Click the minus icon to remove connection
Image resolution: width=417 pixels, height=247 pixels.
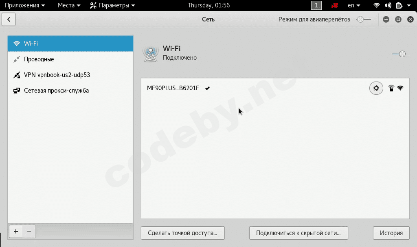click(29, 231)
